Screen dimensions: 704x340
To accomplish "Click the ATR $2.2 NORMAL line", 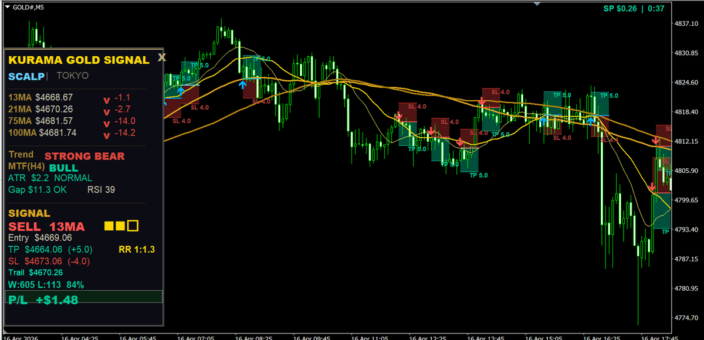I will (50, 178).
